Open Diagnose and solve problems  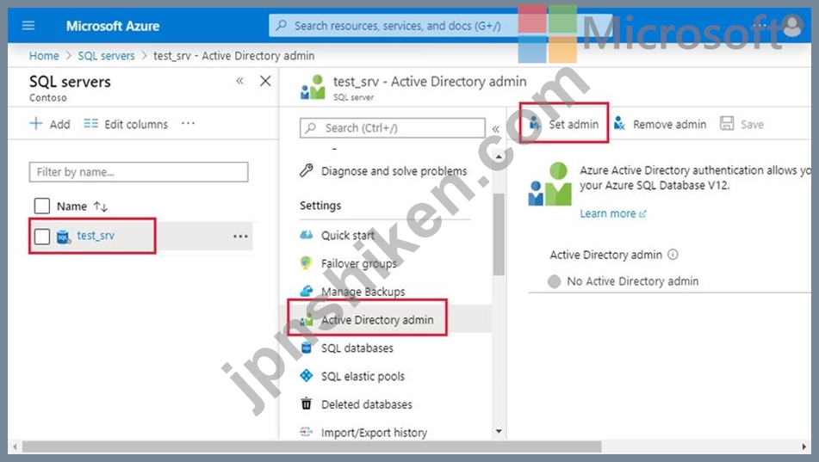(394, 170)
